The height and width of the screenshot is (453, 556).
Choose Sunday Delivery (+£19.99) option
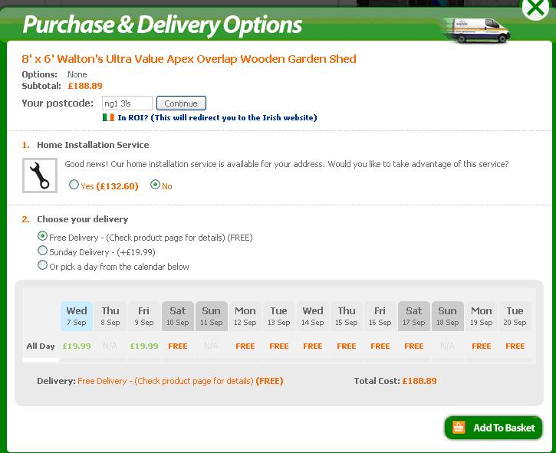click(42, 251)
